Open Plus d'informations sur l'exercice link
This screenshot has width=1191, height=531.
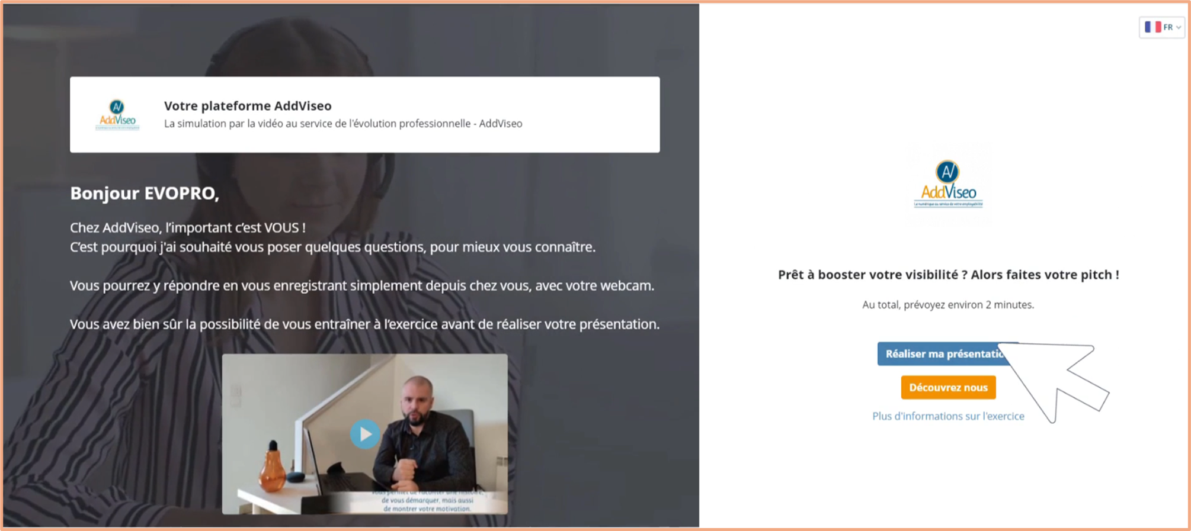point(948,416)
